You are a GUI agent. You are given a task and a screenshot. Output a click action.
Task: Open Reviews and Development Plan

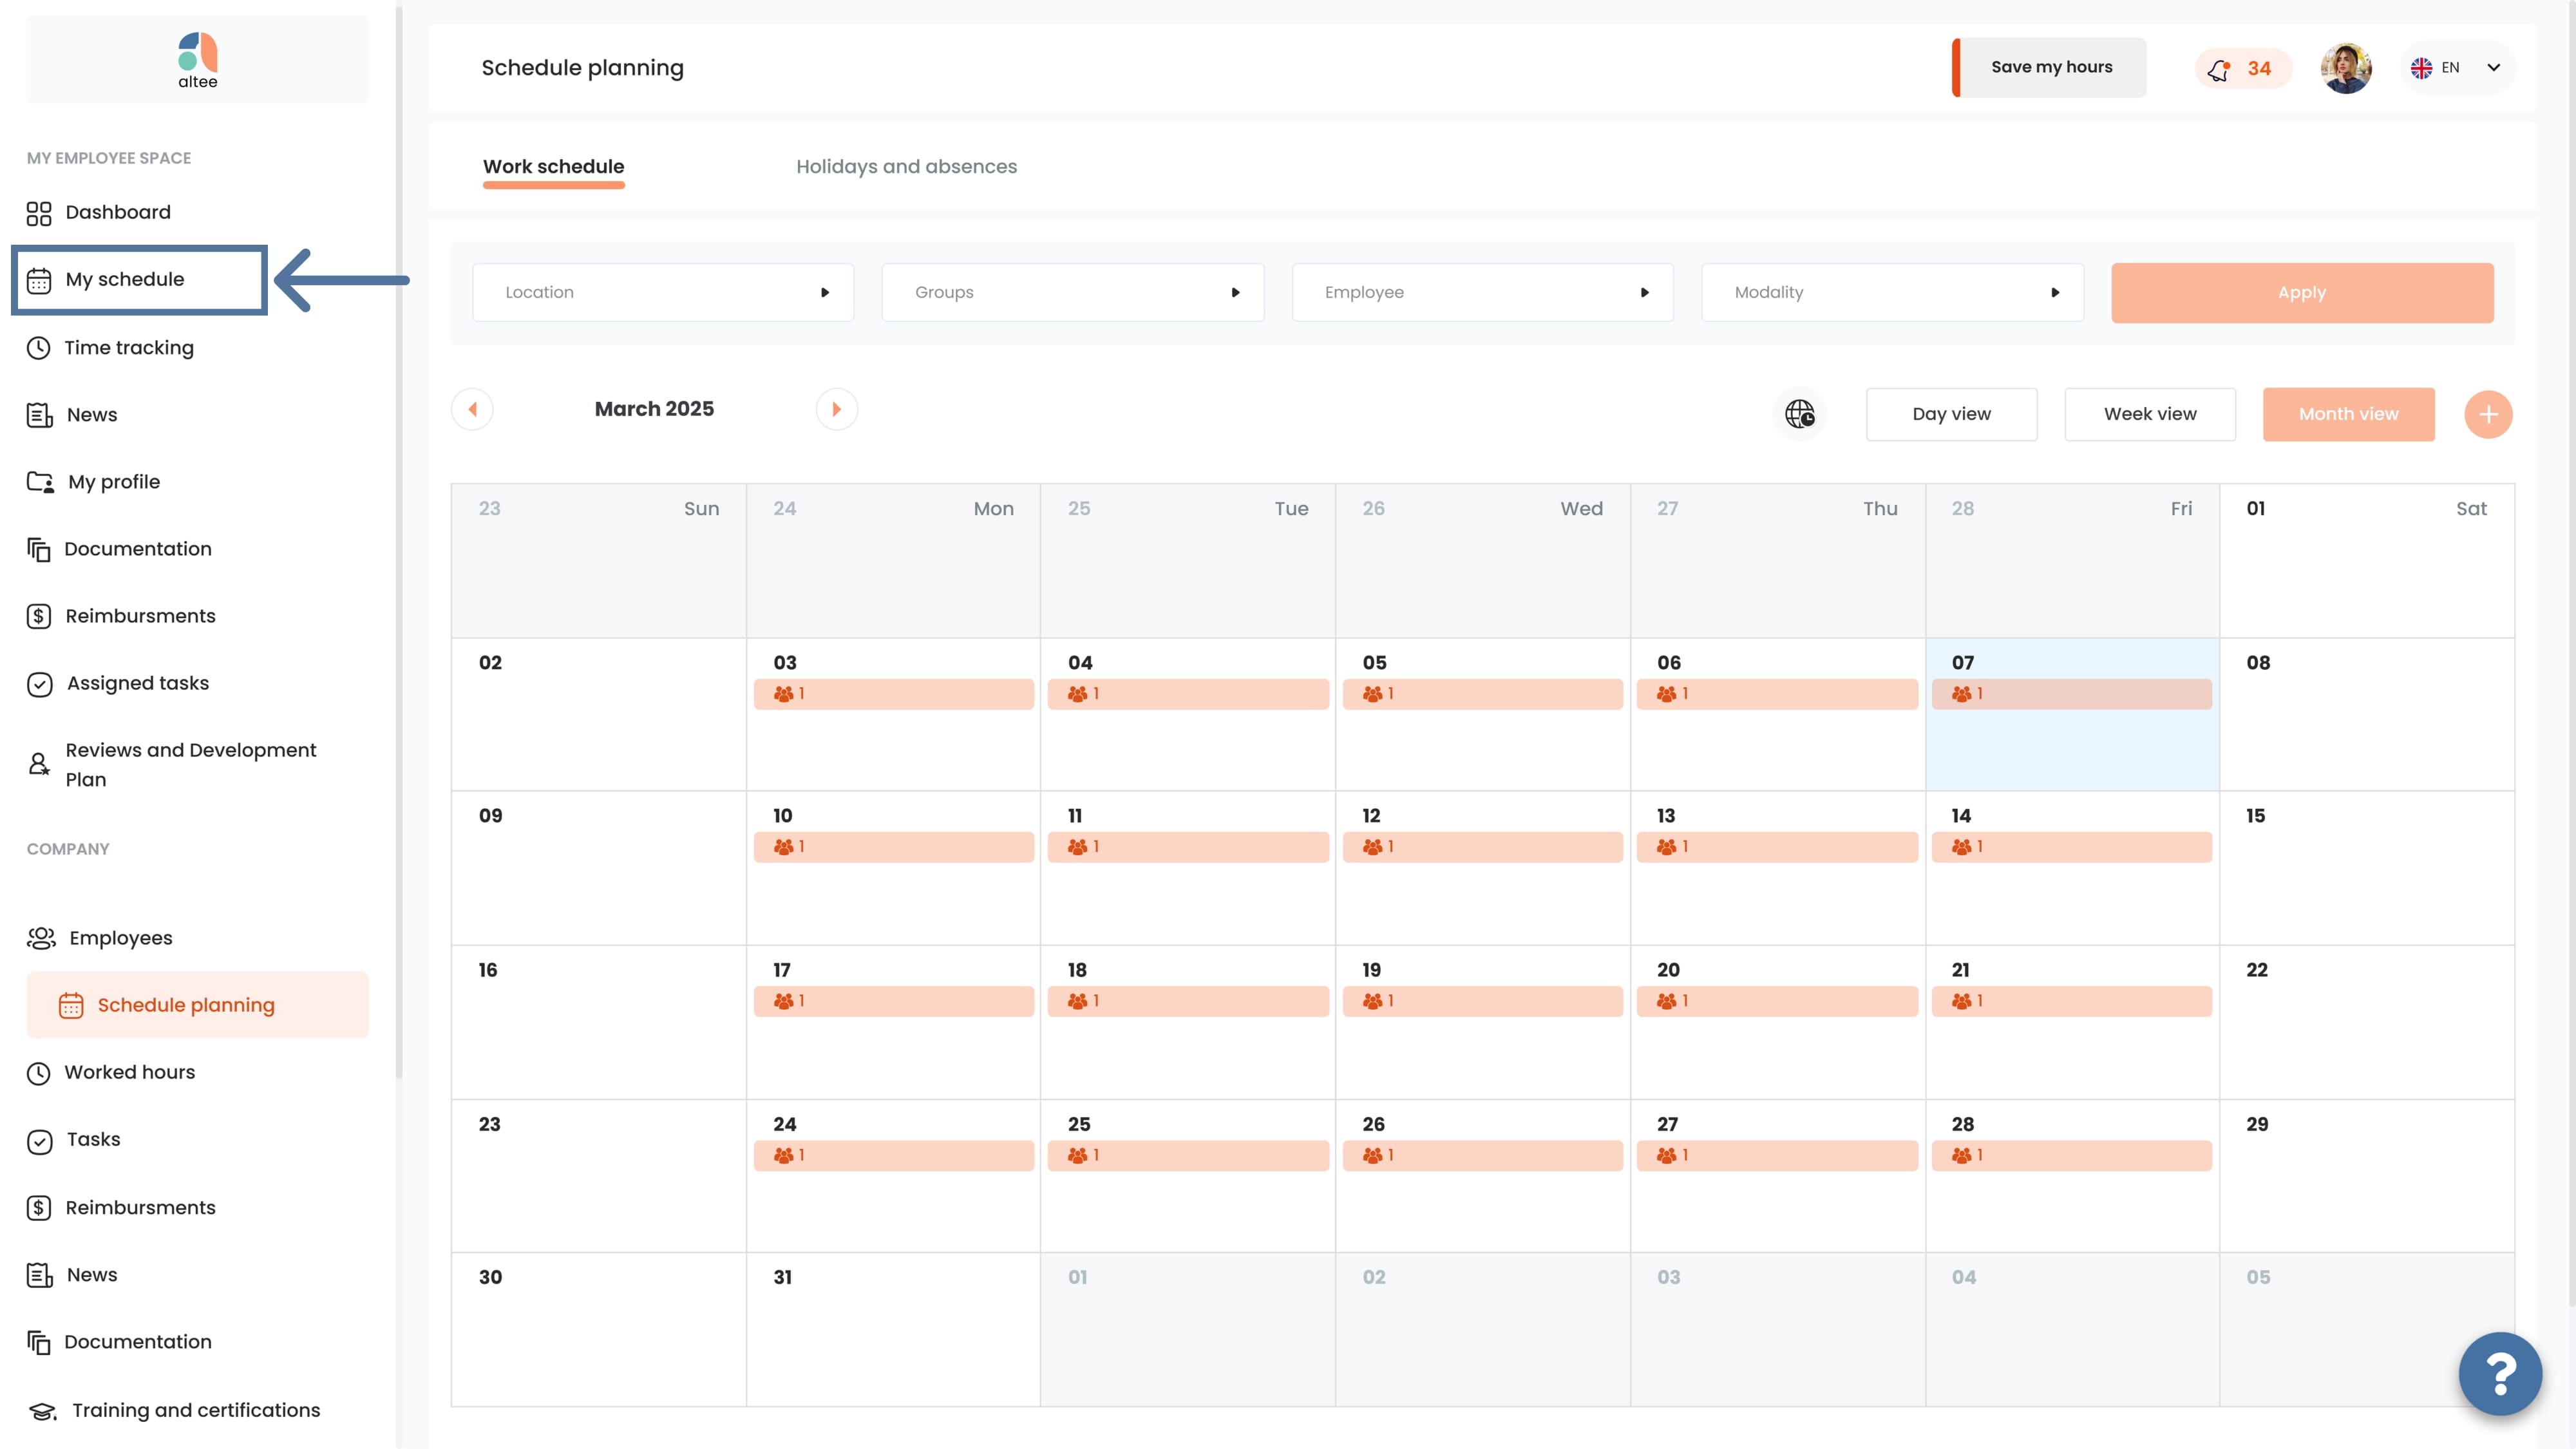[x=172, y=765]
